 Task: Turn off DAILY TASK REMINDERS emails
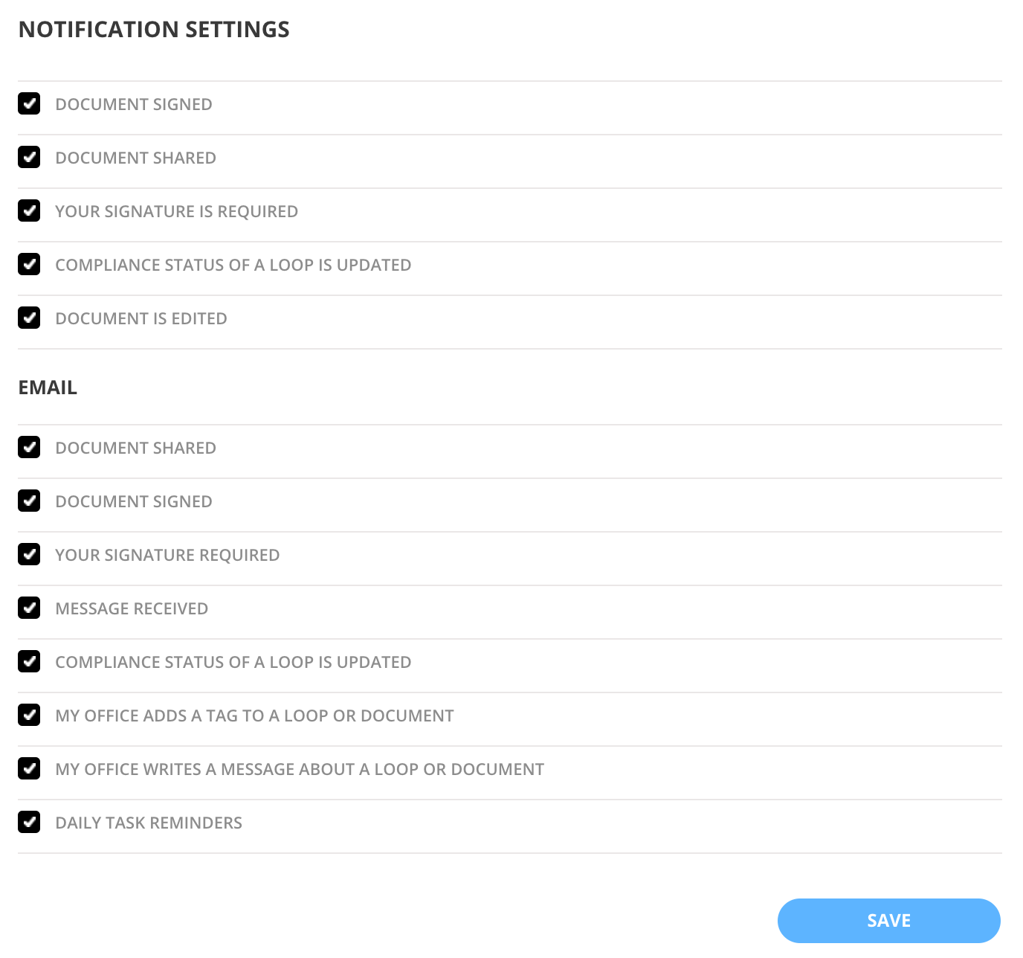[29, 823]
